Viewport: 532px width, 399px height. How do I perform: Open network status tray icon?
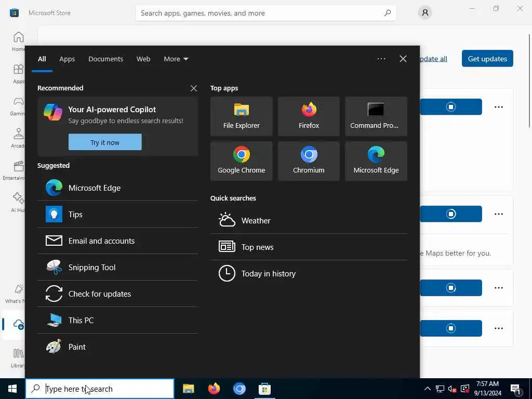440,389
